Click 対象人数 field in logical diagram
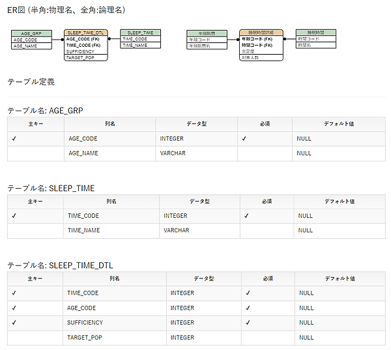Viewport: 391px width, 350px height. point(251,57)
